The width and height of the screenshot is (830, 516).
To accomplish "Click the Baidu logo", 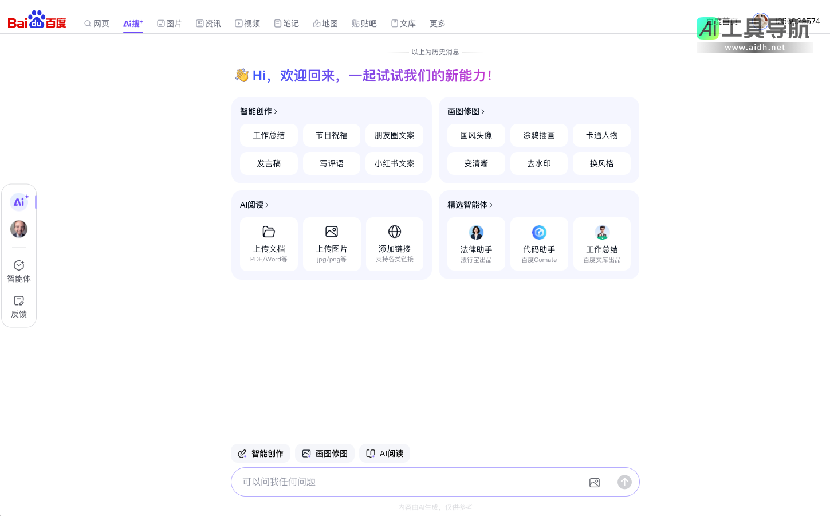I will coord(37,20).
